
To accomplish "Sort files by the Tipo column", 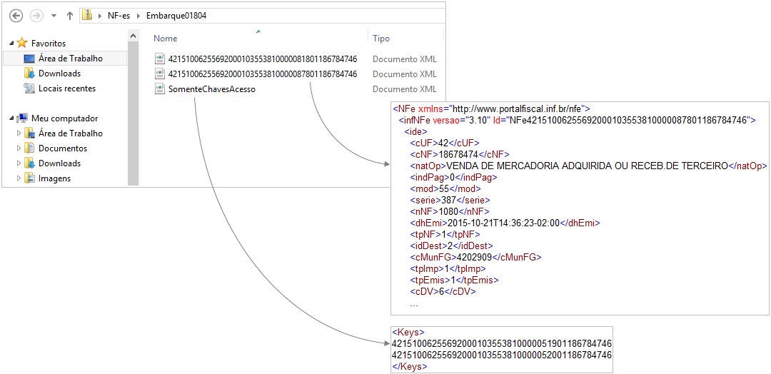I will [381, 39].
